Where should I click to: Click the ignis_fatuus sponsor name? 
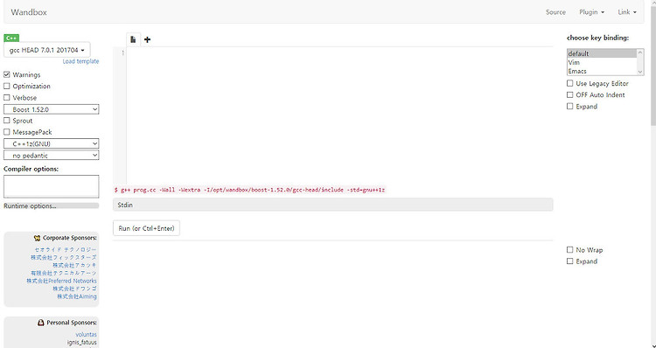(82, 342)
